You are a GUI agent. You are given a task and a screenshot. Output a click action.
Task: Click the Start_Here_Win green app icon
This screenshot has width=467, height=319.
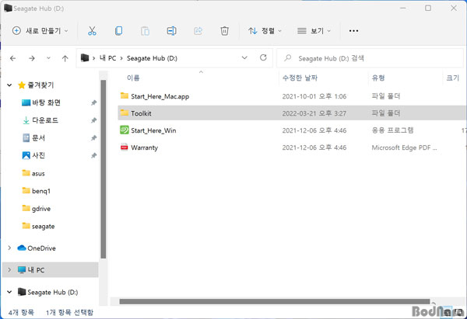click(125, 130)
